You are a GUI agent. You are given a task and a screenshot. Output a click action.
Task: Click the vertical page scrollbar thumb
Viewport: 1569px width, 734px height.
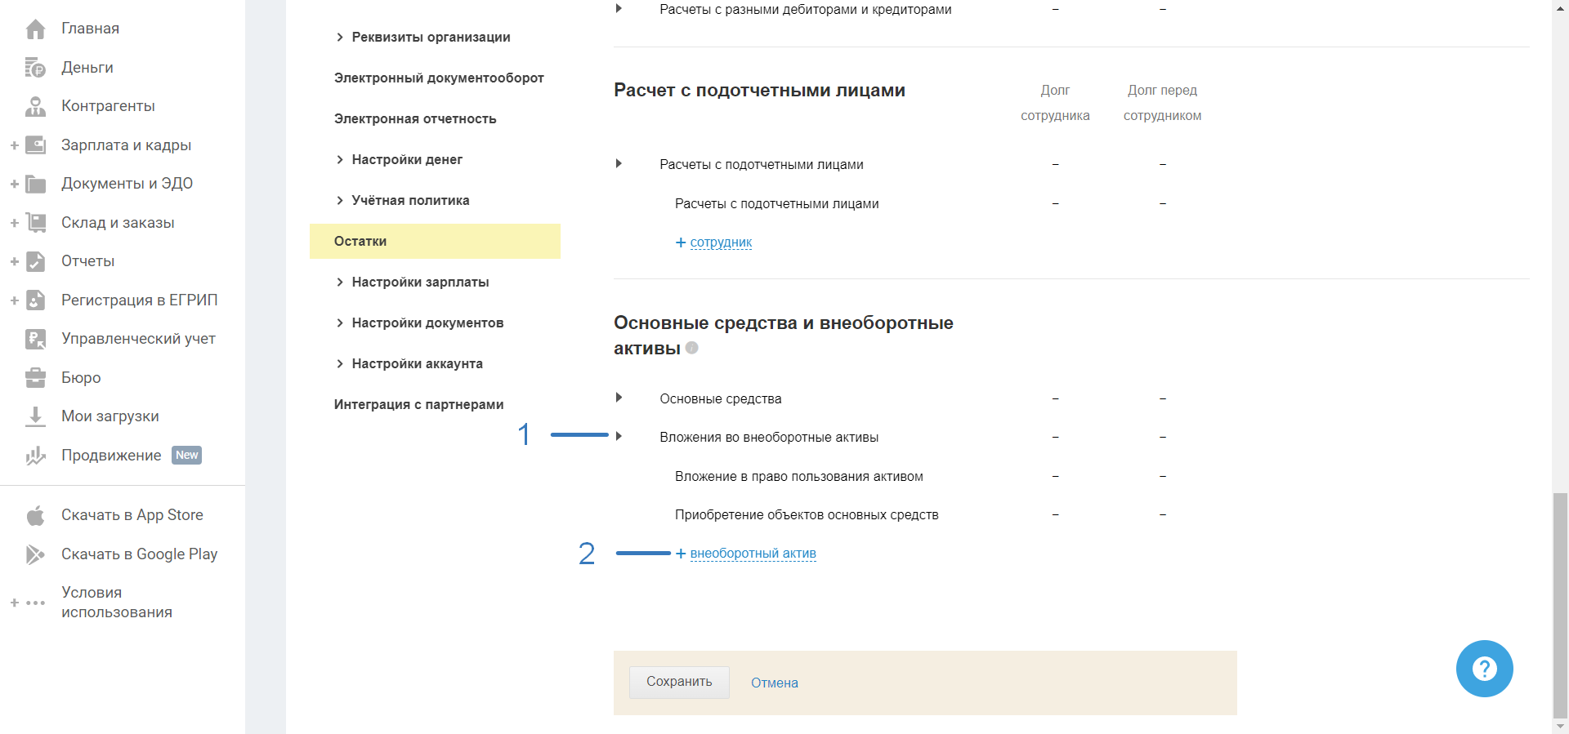[1560, 604]
